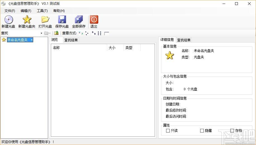Maximize the application window
Image resolution: width=256 pixels, height=145 pixels.
click(x=236, y=4)
